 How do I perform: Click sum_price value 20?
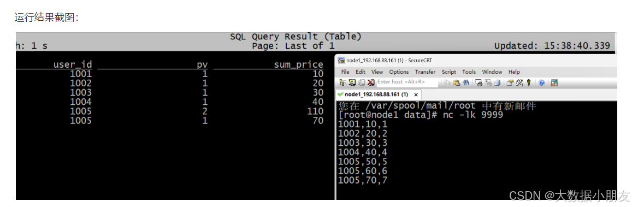point(318,84)
